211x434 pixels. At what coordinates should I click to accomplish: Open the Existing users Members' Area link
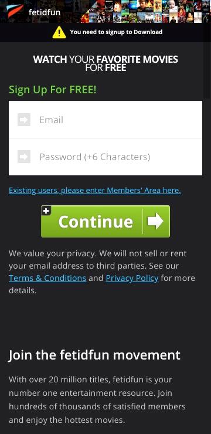95,191
